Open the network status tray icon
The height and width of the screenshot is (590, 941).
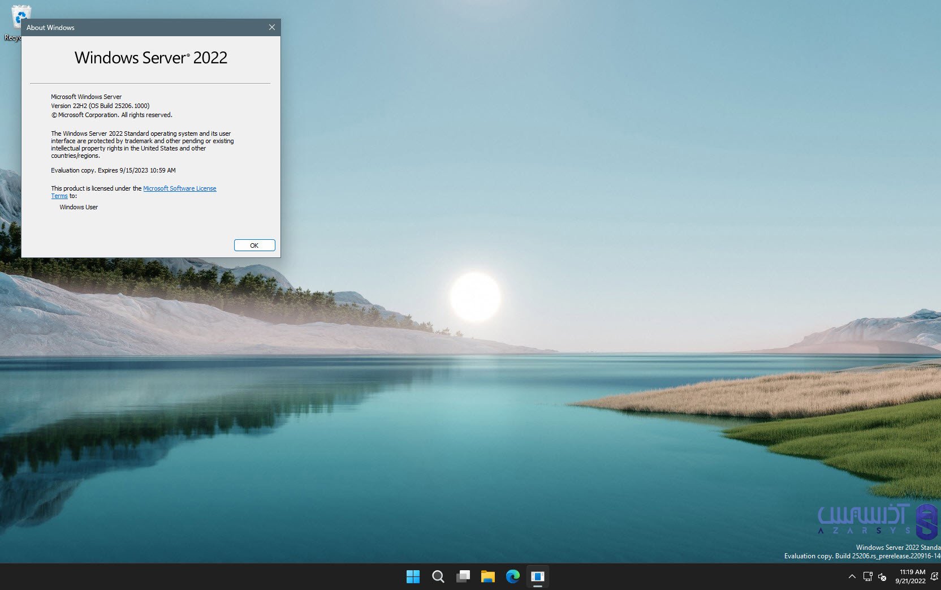(x=867, y=576)
